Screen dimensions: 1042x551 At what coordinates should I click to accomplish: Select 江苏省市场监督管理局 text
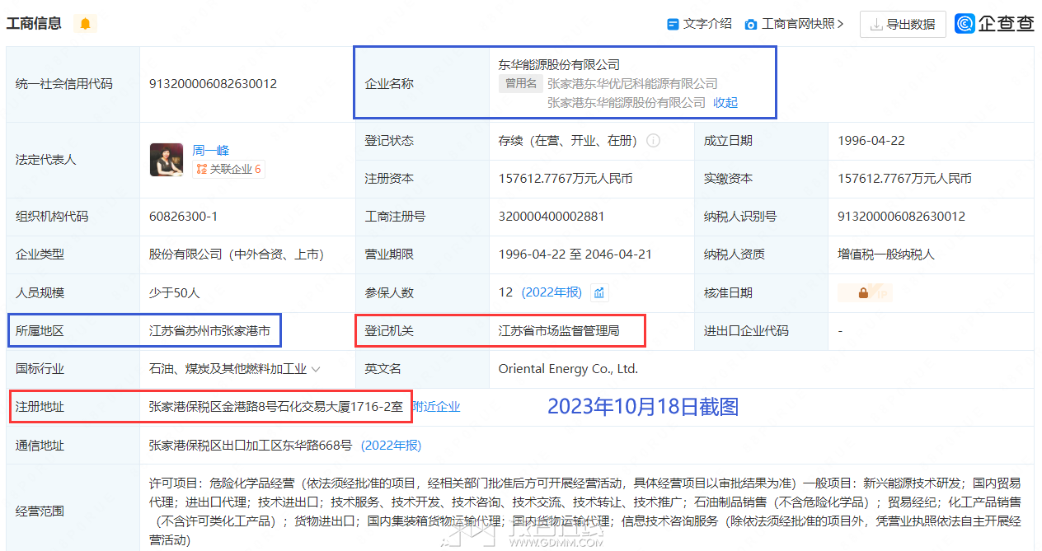pyautogui.click(x=559, y=331)
